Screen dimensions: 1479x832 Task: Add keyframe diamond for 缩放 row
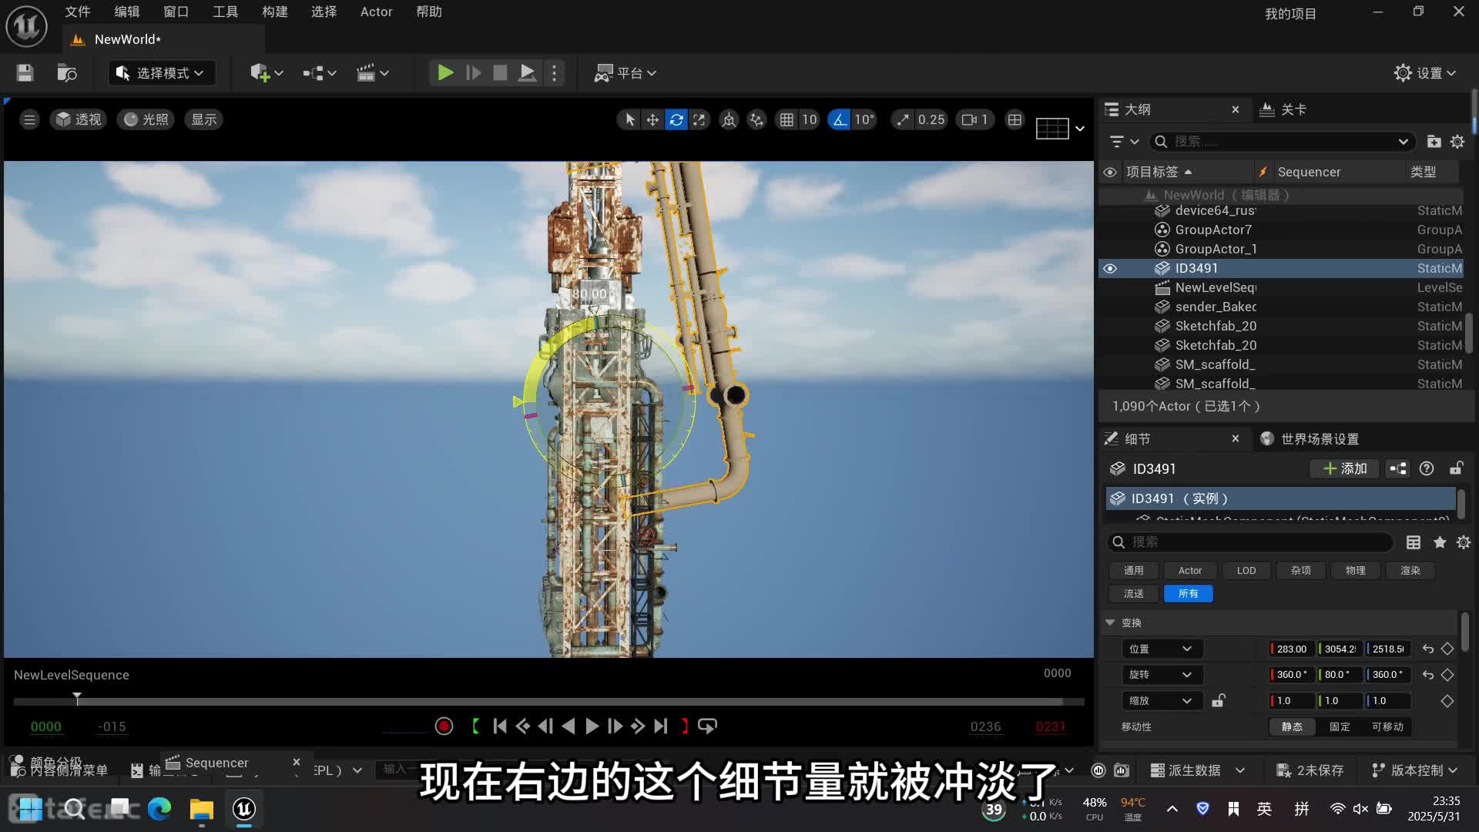point(1447,701)
